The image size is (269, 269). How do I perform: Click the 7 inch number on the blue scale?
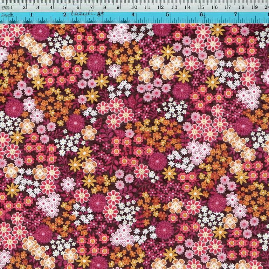(x=236, y=15)
